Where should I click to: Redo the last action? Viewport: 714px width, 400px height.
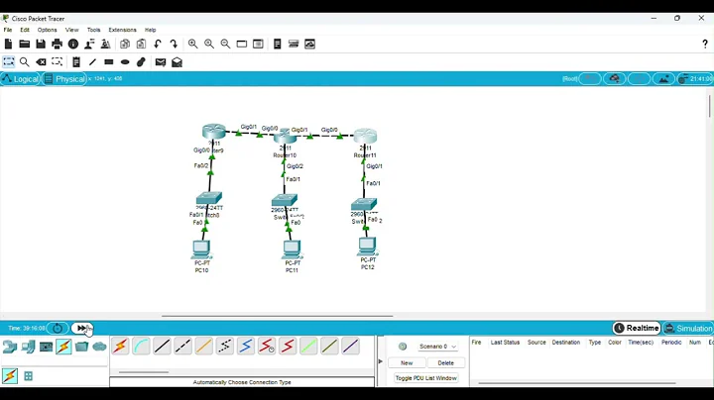(x=174, y=45)
